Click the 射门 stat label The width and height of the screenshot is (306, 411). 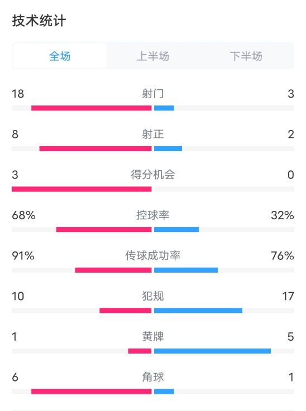pyautogui.click(x=153, y=94)
